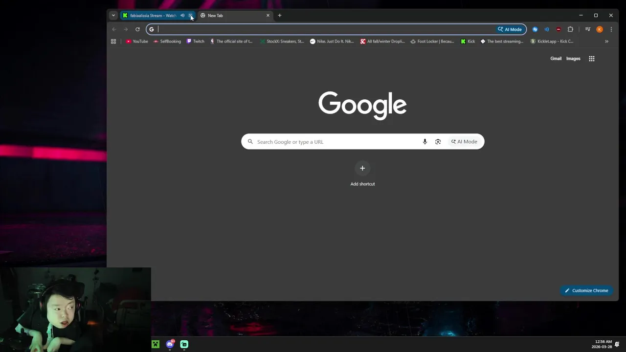This screenshot has width=626, height=352.
Task: Open the tab search dropdown arrow
Action: tap(113, 15)
